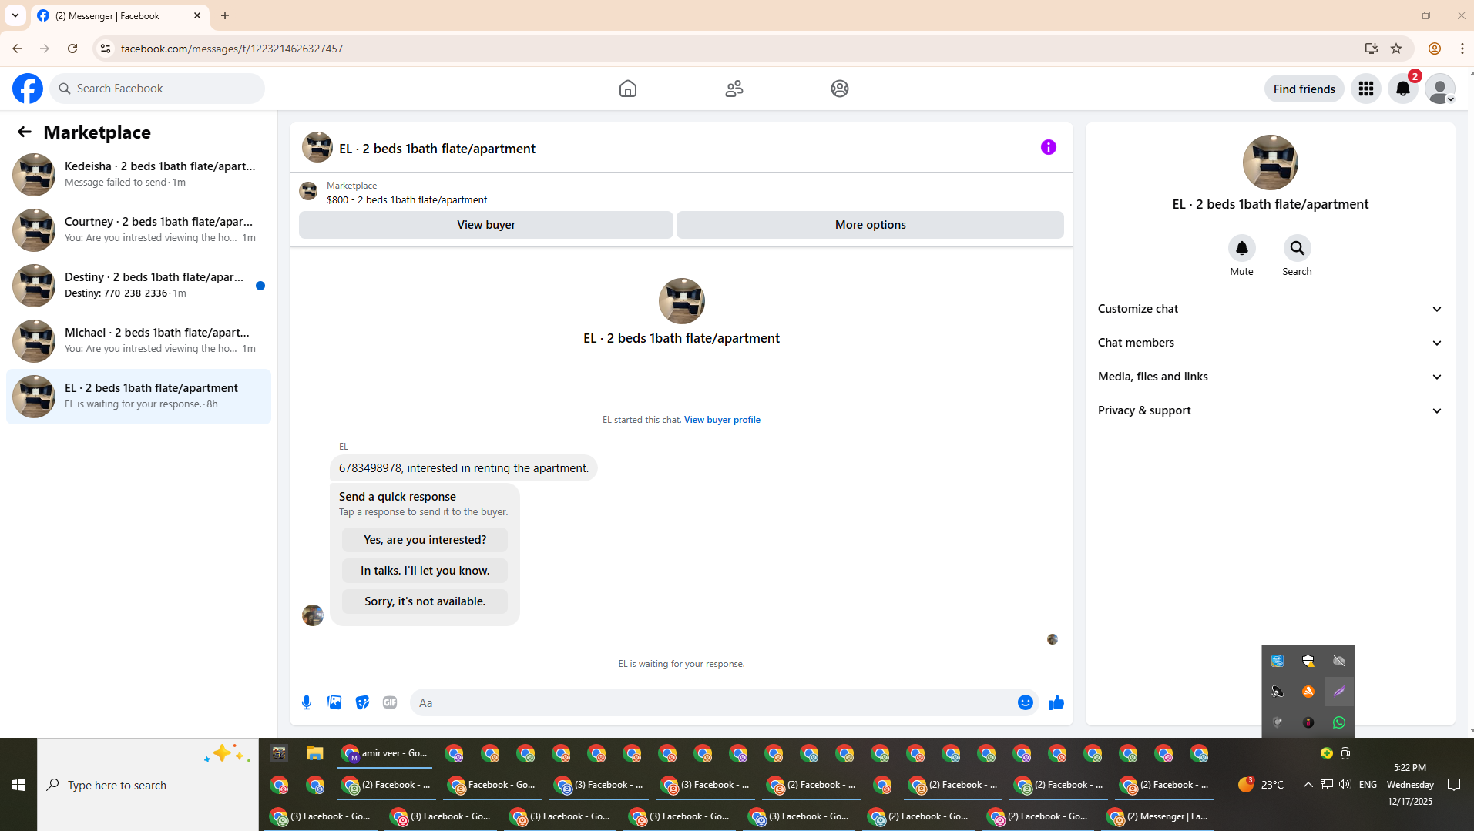The image size is (1474, 831).
Task: Send 'Yes, are you interested?' quick response
Action: (425, 540)
